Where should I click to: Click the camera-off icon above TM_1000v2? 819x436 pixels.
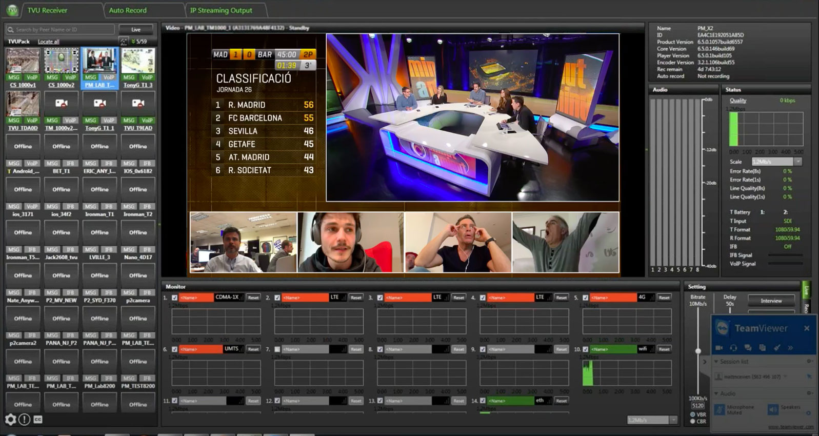pyautogui.click(x=61, y=103)
